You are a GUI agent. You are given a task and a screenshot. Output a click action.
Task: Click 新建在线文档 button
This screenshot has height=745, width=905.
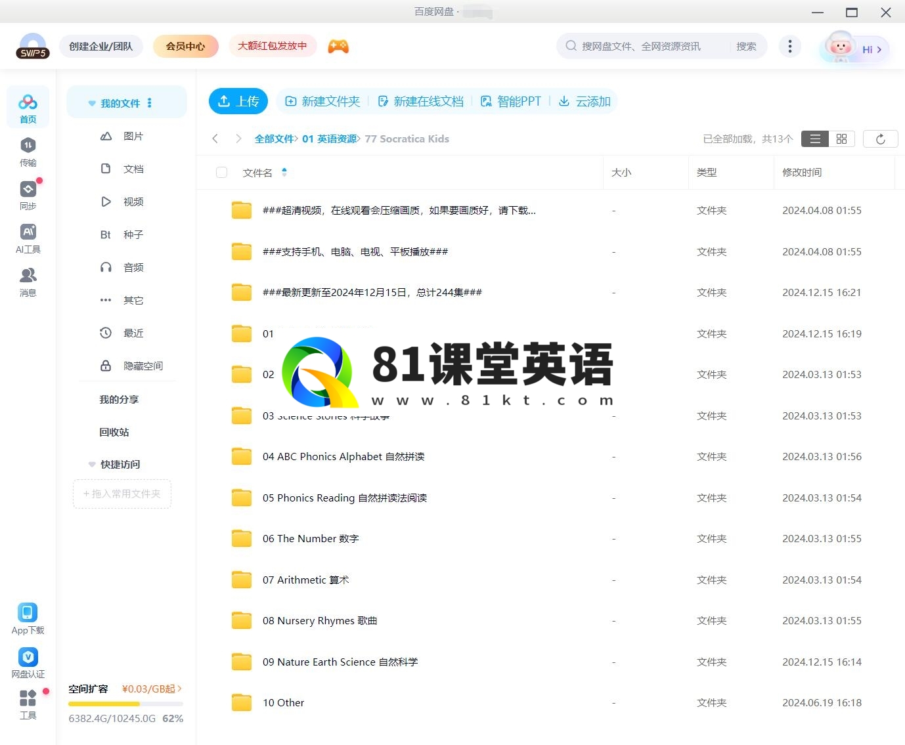point(420,101)
